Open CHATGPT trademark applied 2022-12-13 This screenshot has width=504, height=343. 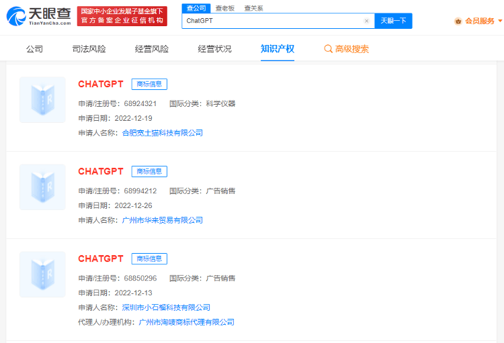tap(101, 259)
